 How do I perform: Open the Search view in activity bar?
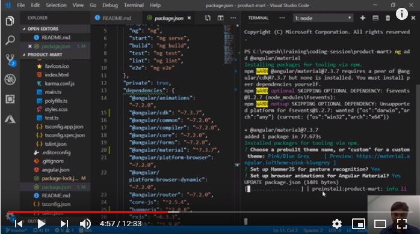click(x=10, y=40)
